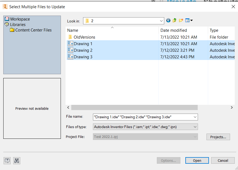Select the Drawing 2 file icon

point(70,50)
